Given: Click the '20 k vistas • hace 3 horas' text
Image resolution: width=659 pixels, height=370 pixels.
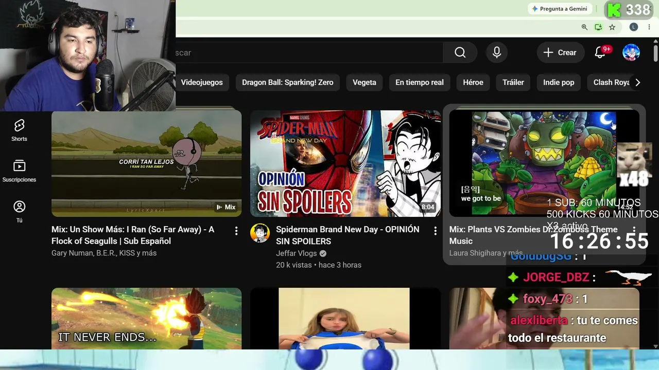Looking at the screenshot, I should (319, 265).
